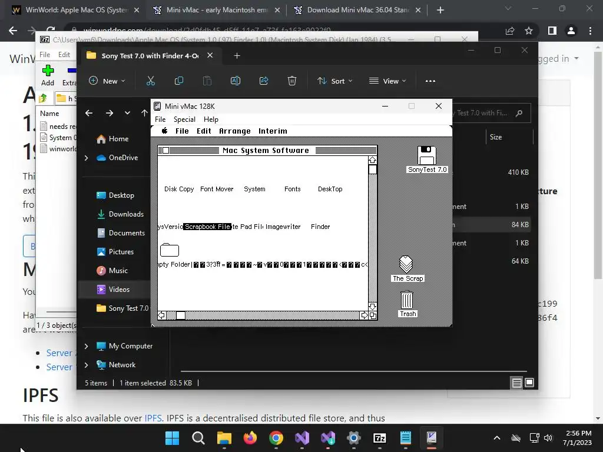Switch to Mini vMac early Macintosh tab
This screenshot has width=603, height=452.
click(217, 10)
